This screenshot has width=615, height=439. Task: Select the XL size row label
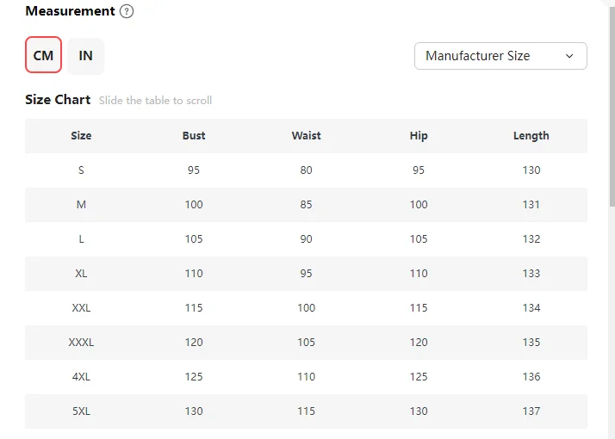click(81, 274)
